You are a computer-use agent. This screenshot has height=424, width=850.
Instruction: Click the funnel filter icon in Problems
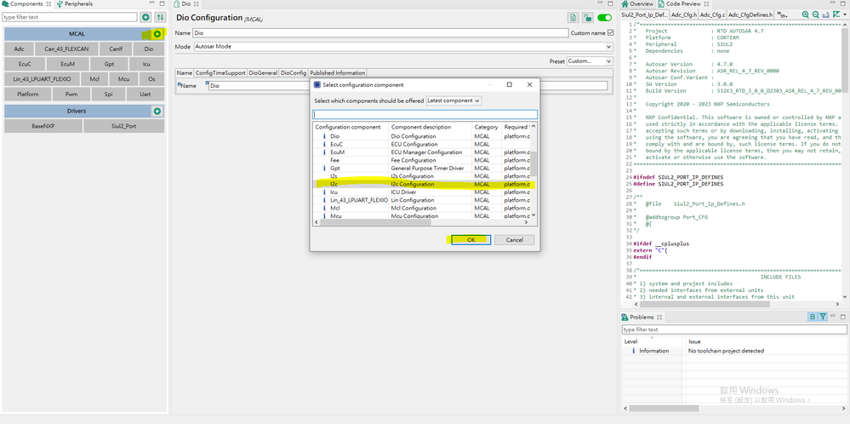(x=823, y=318)
